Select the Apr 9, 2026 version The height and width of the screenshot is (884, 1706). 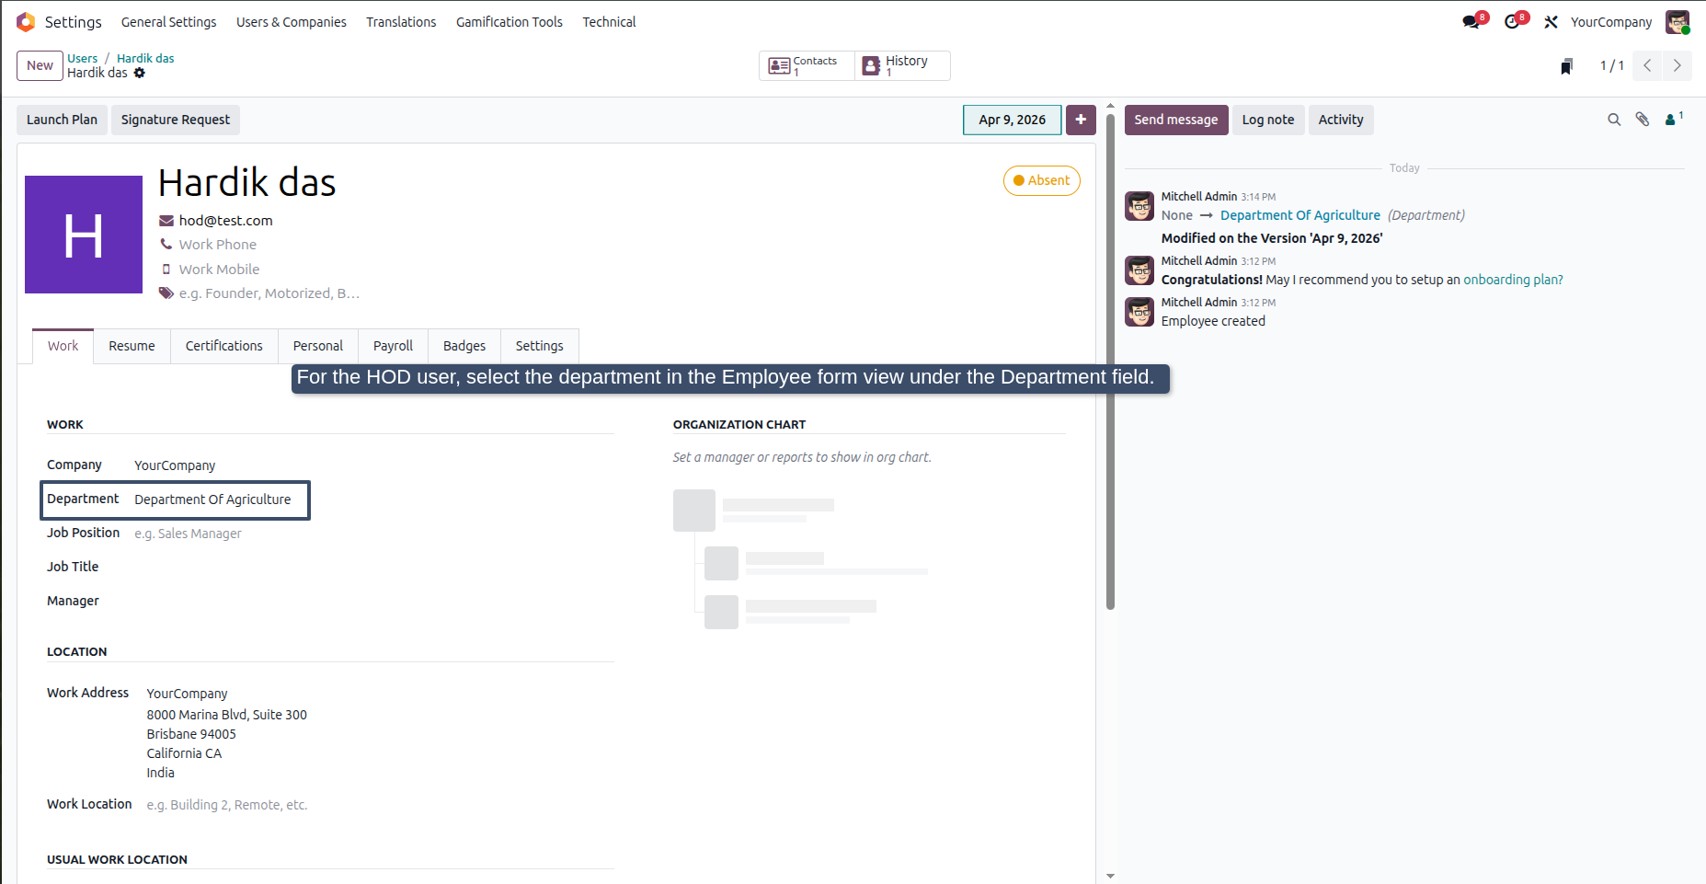click(x=1013, y=120)
